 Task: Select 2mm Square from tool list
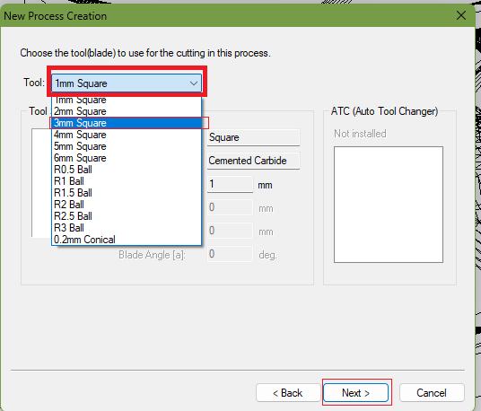127,111
